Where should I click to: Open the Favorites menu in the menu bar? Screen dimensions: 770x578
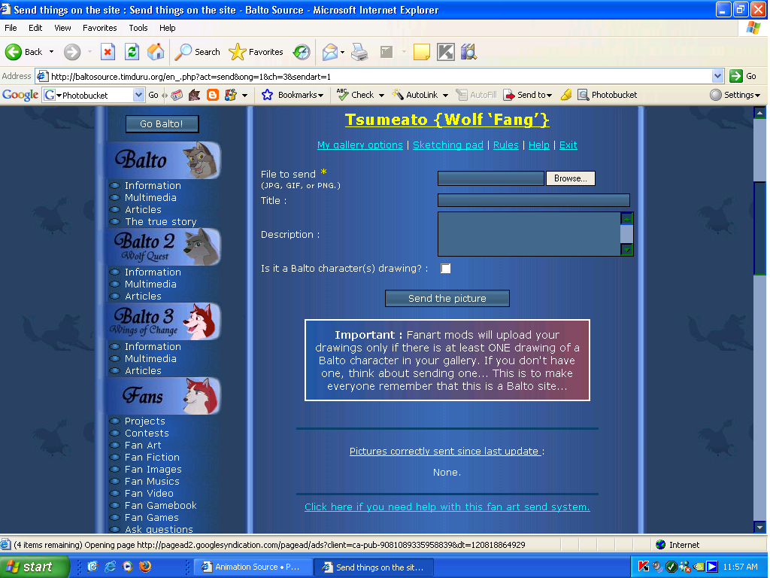click(x=100, y=28)
